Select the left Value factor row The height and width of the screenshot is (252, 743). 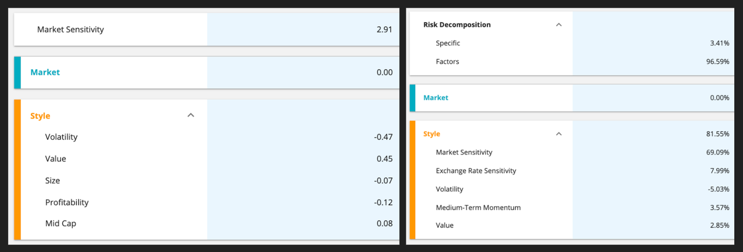tap(55, 159)
